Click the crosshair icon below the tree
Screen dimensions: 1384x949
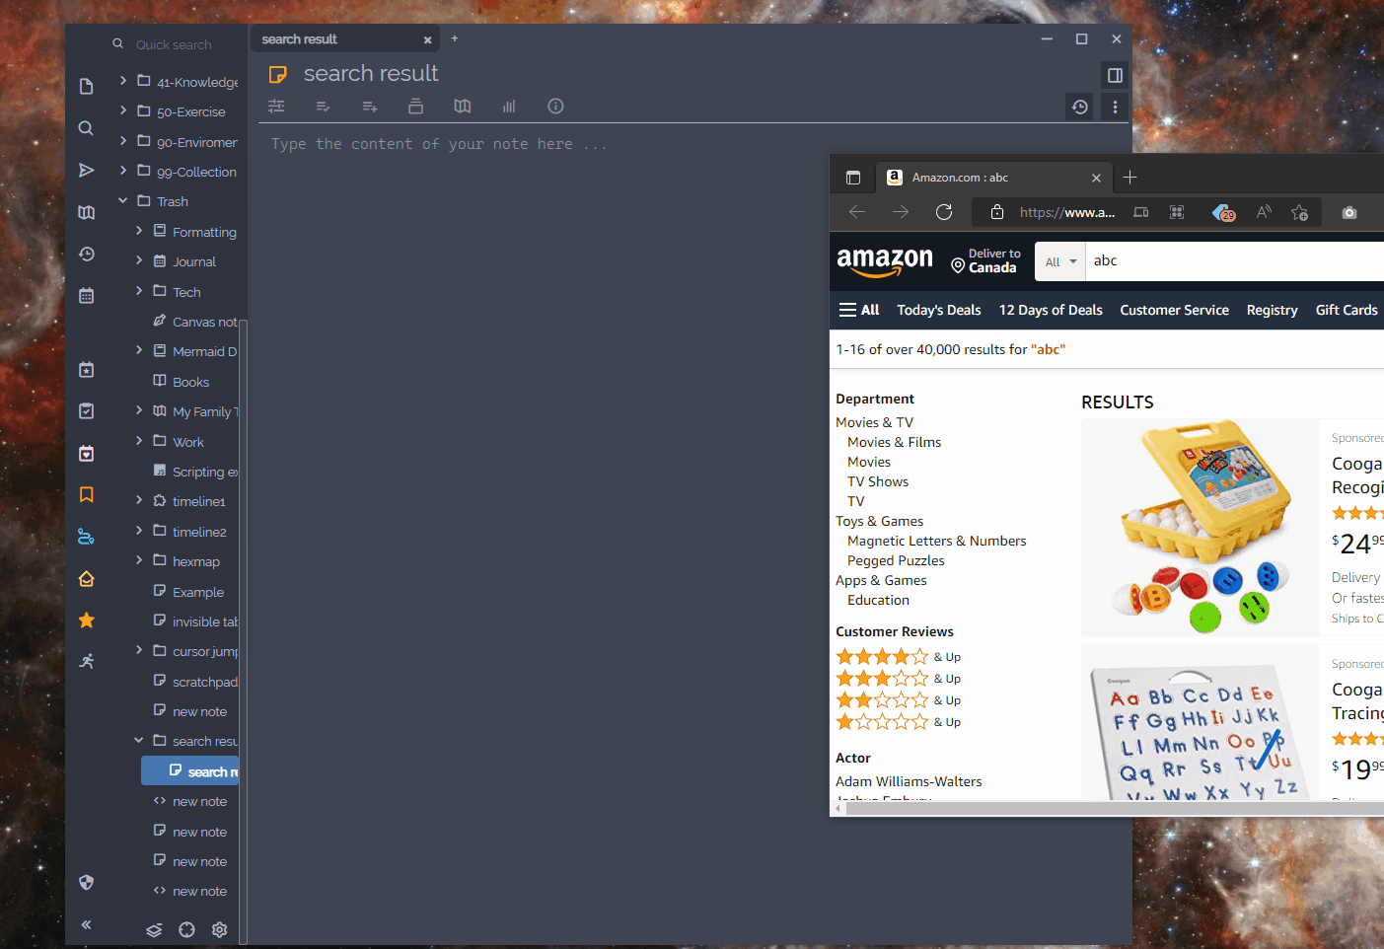(186, 929)
